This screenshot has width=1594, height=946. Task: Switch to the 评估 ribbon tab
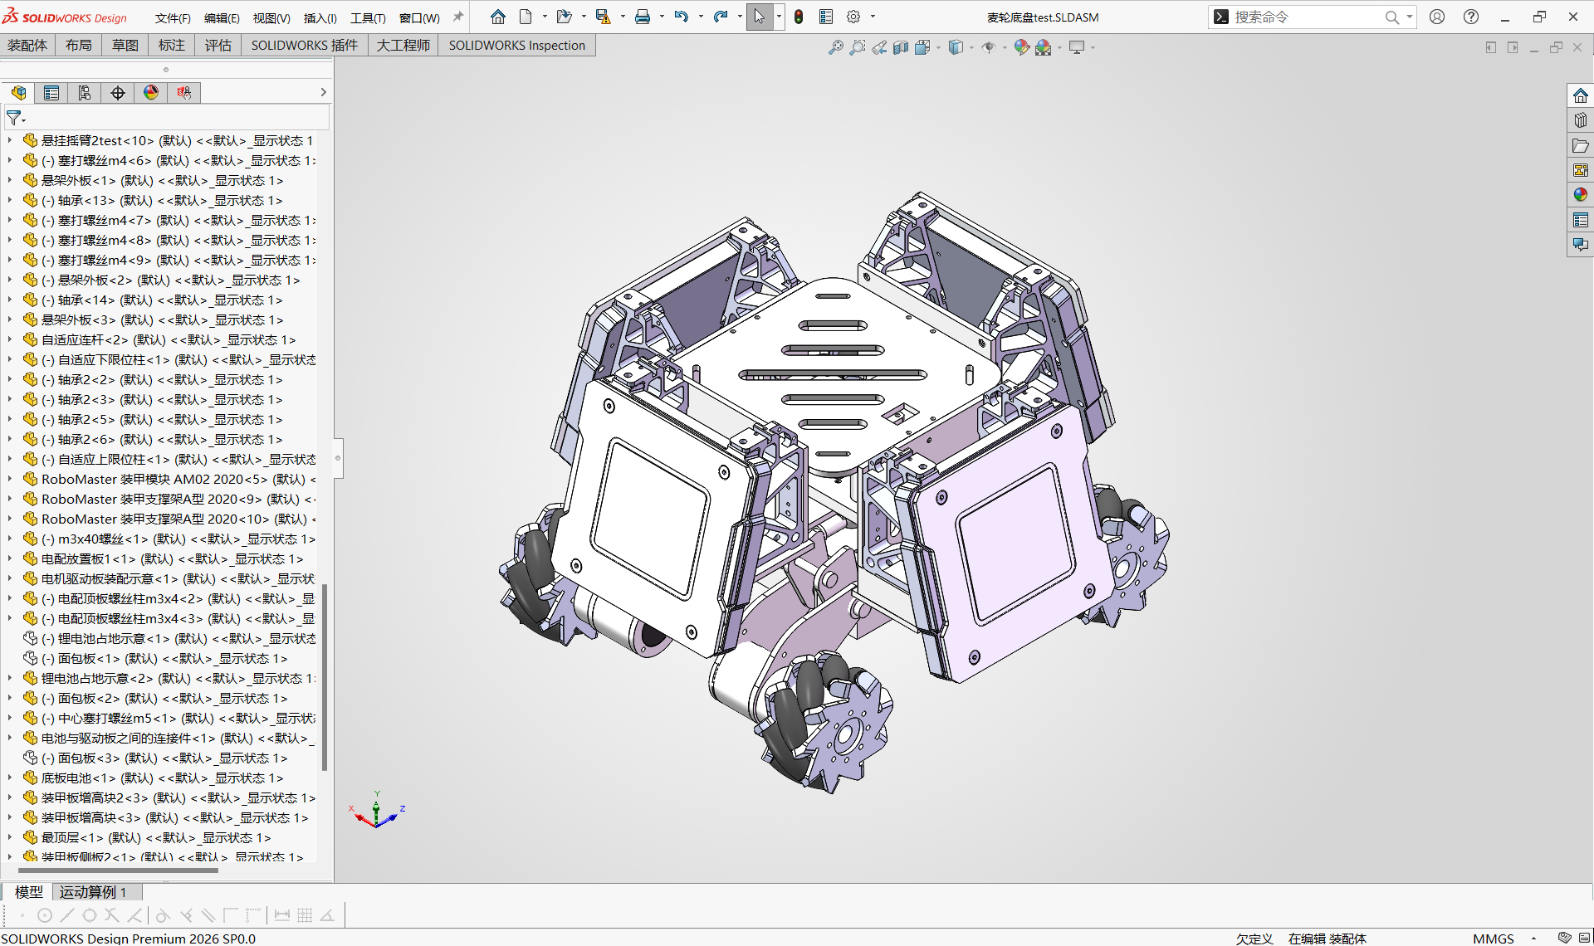coord(218,46)
